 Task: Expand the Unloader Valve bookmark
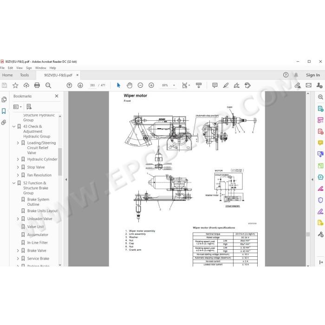point(18,219)
